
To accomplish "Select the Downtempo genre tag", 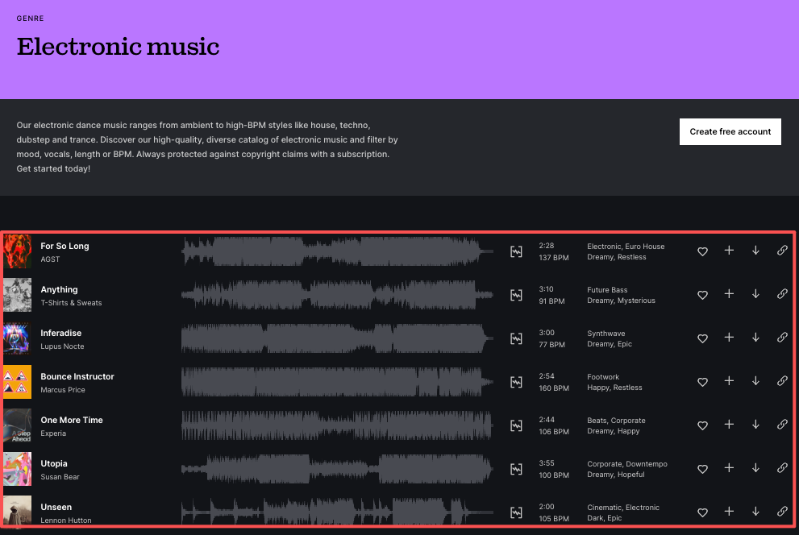I will click(x=647, y=464).
